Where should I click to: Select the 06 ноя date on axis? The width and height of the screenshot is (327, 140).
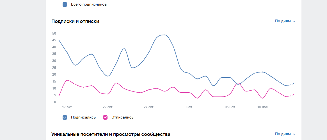tap(230, 107)
